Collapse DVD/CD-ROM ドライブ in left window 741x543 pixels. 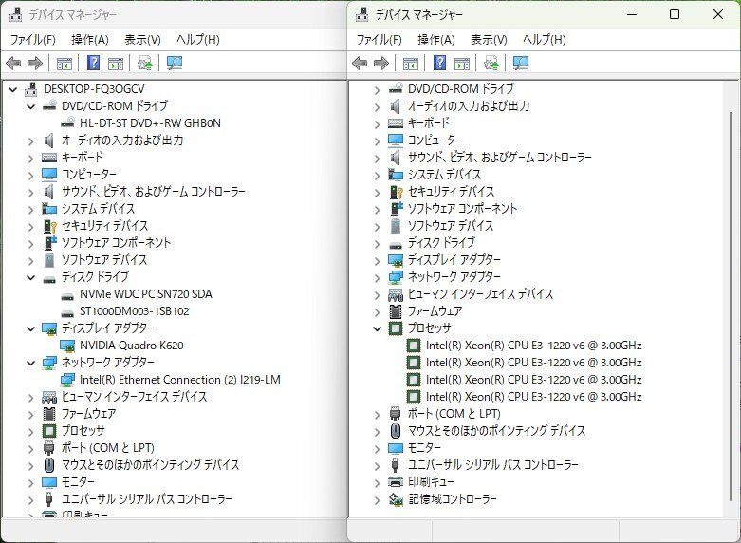30,106
